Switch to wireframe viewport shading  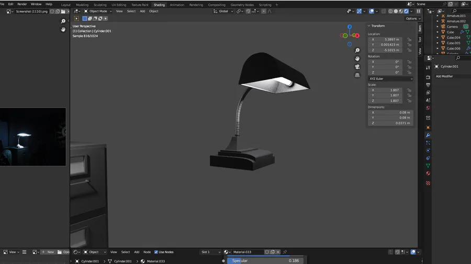click(x=390, y=11)
